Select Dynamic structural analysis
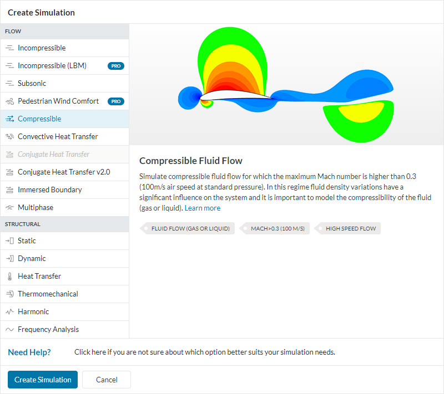The image size is (444, 394). (x=32, y=259)
